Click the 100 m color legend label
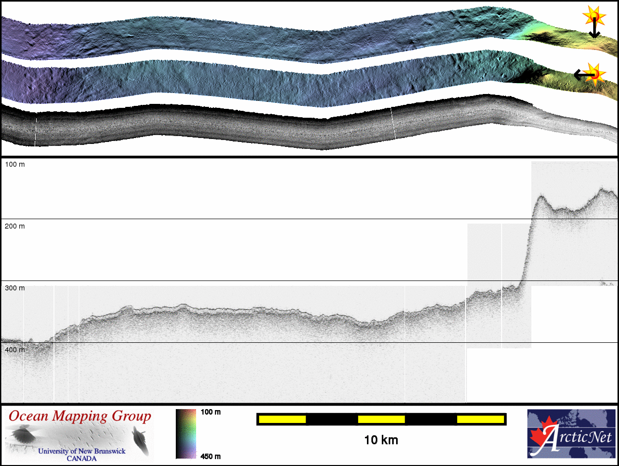This screenshot has height=466, width=619. tap(210, 412)
